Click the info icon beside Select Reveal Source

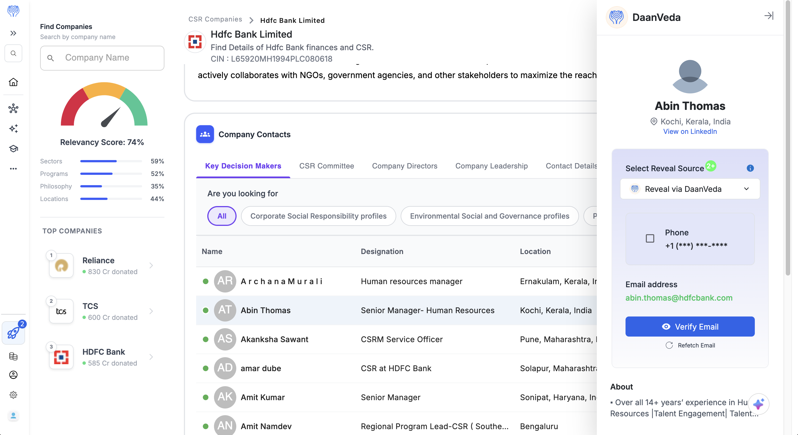pos(750,168)
